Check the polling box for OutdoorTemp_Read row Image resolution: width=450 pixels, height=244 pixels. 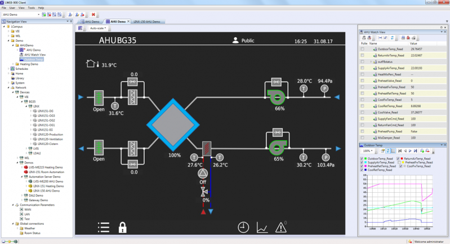pos(362,49)
